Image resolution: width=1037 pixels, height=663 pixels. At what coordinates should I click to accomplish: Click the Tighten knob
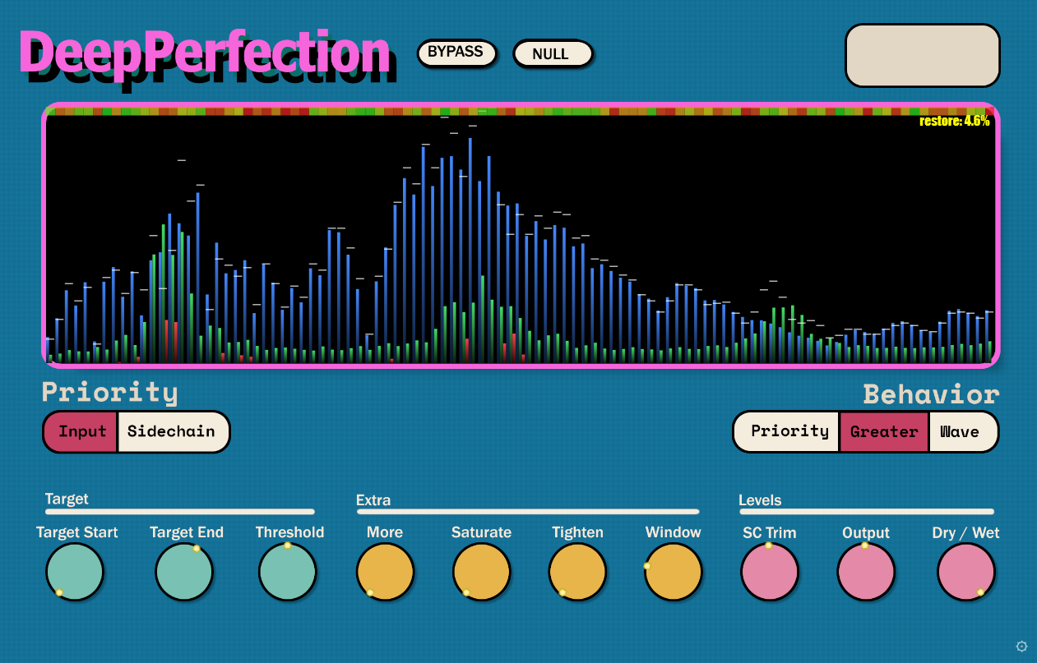coord(578,572)
